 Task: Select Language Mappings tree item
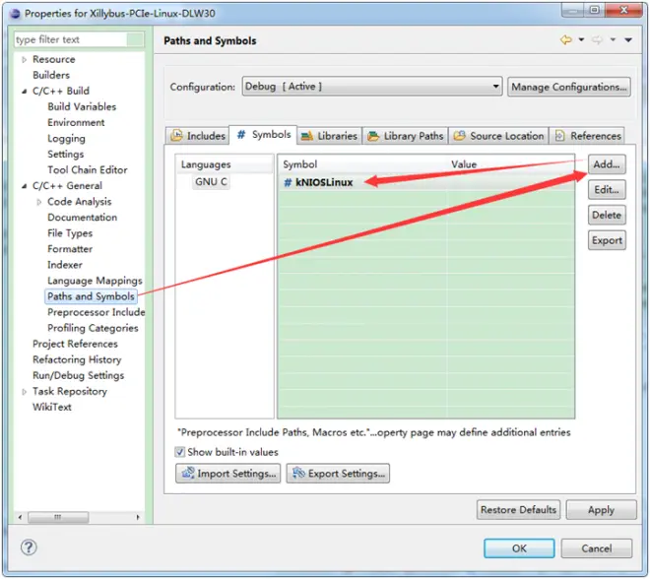pyautogui.click(x=95, y=281)
